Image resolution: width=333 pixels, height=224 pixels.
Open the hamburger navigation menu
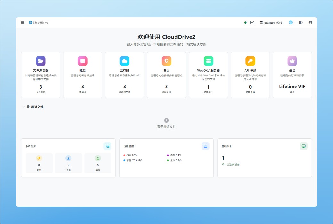pyautogui.click(x=23, y=22)
